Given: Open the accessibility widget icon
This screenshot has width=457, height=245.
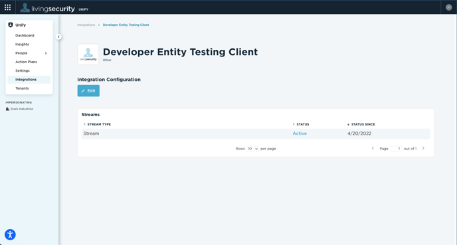Looking at the screenshot, I should tap(10, 234).
